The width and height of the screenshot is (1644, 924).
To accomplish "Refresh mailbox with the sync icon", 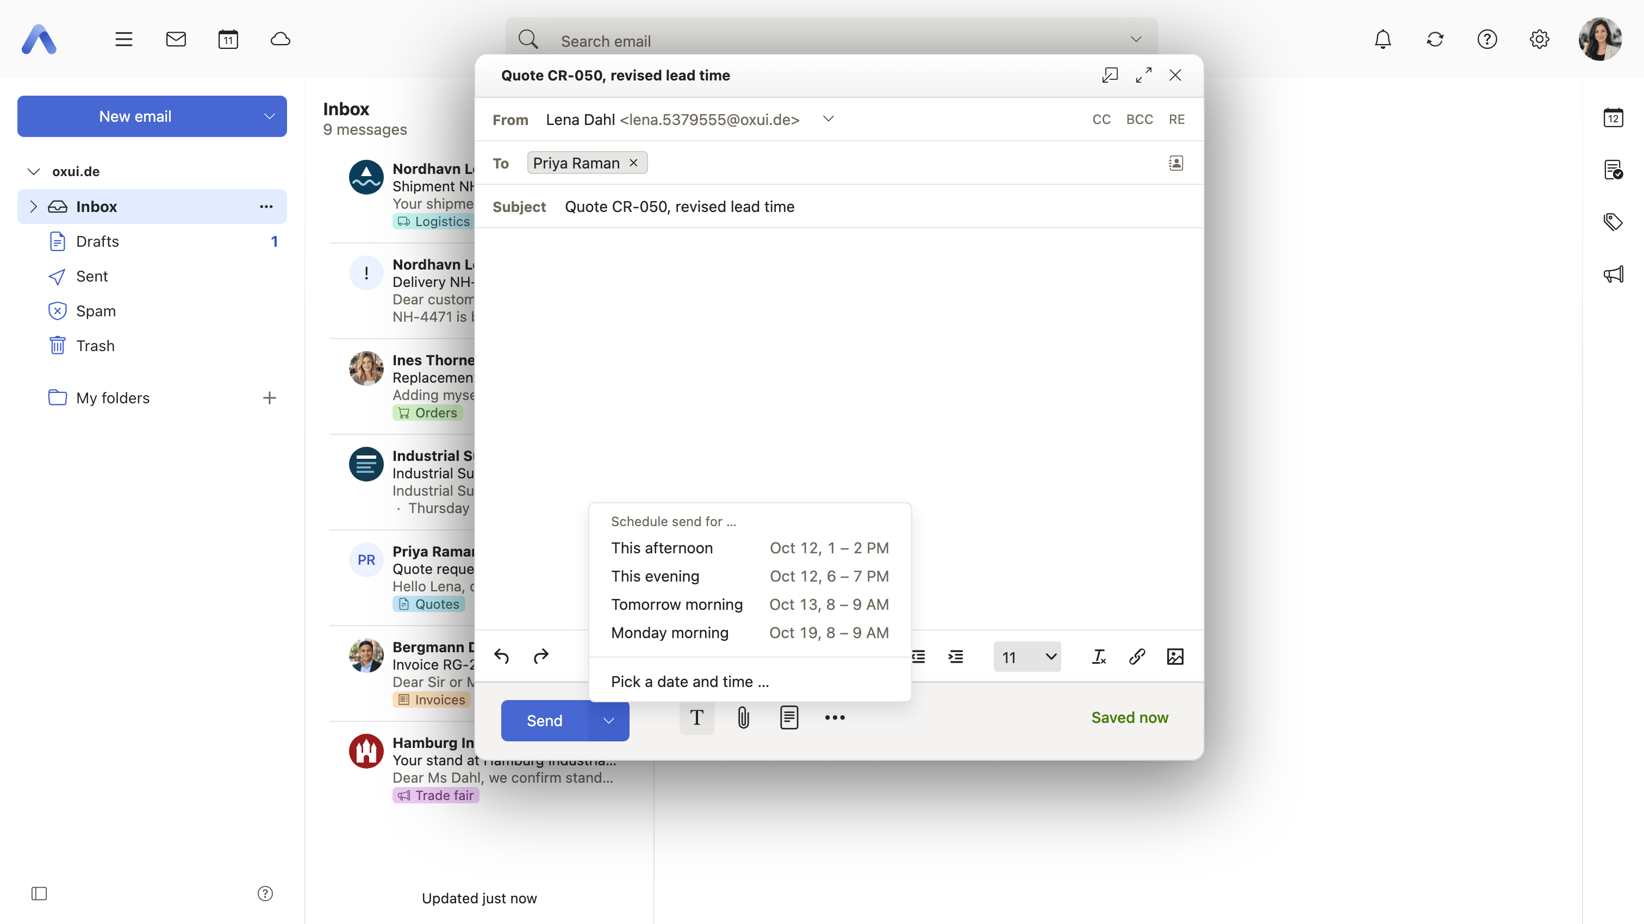I will (1435, 40).
